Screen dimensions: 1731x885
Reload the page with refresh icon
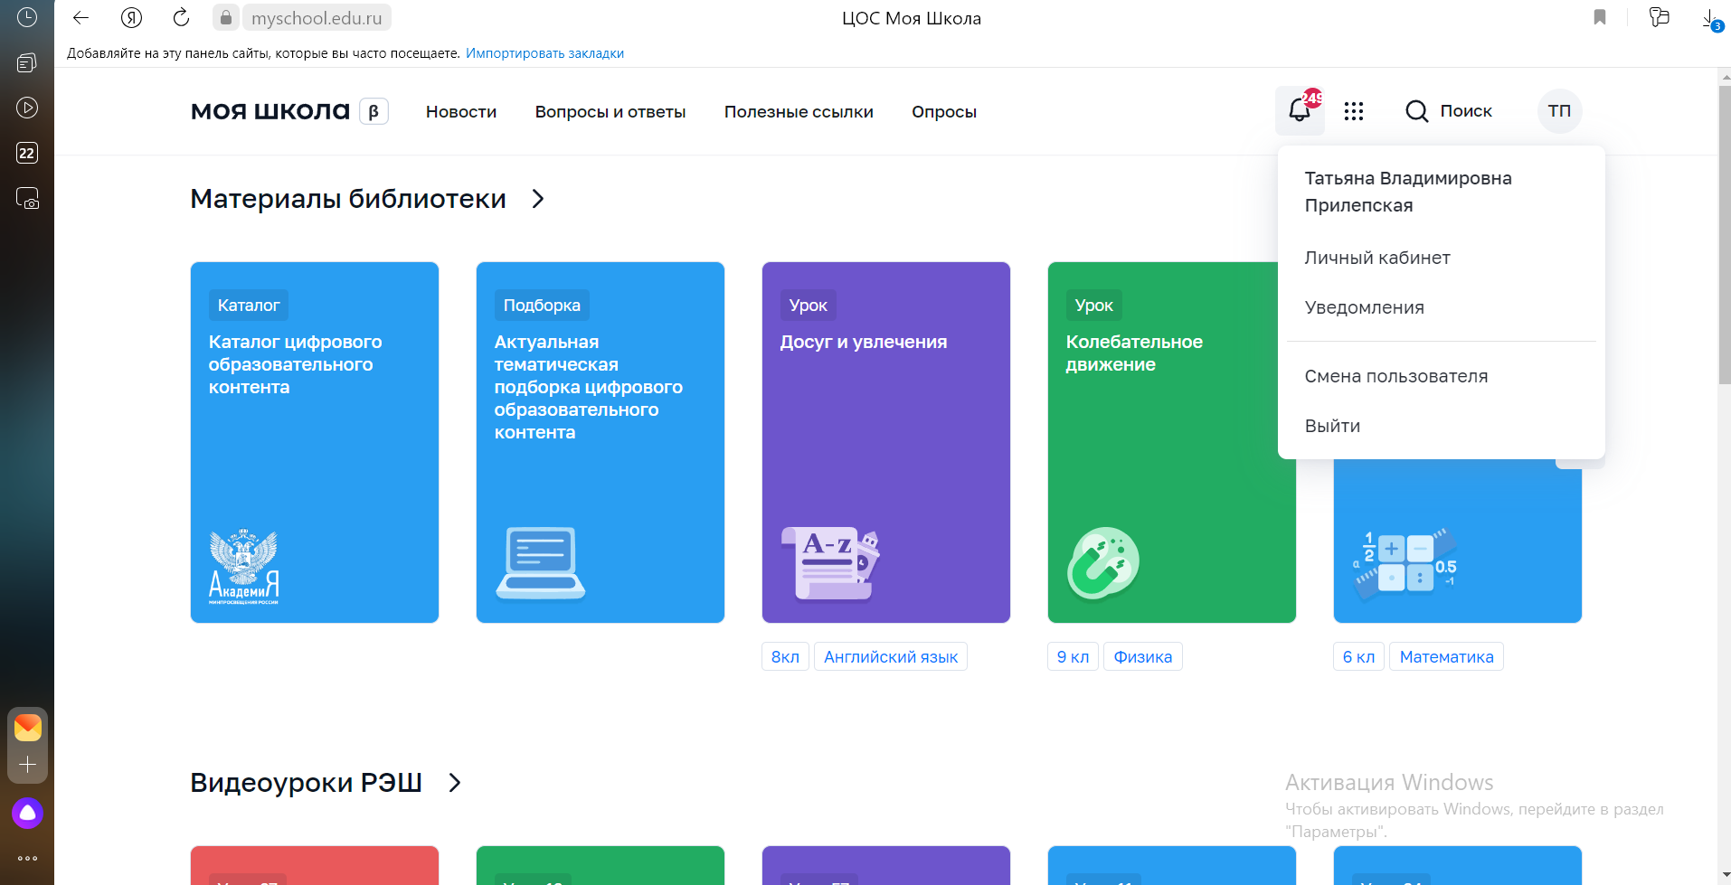(181, 17)
